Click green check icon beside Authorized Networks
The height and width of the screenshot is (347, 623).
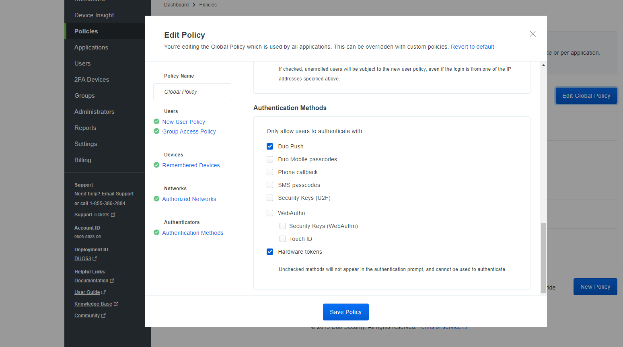pyautogui.click(x=156, y=199)
